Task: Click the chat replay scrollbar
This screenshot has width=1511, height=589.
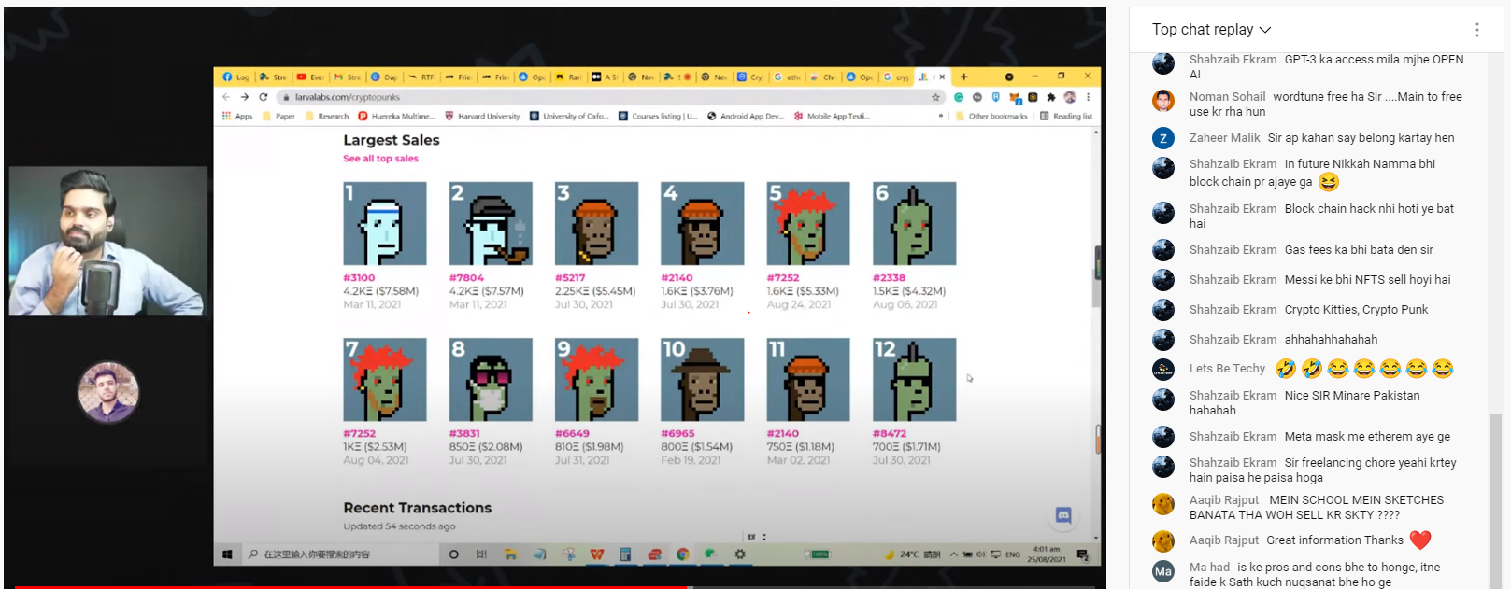Action: (x=1495, y=499)
